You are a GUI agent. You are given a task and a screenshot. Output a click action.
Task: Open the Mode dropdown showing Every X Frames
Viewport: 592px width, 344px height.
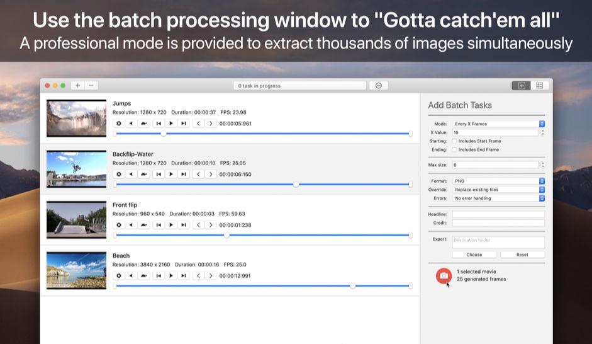pyautogui.click(x=498, y=124)
